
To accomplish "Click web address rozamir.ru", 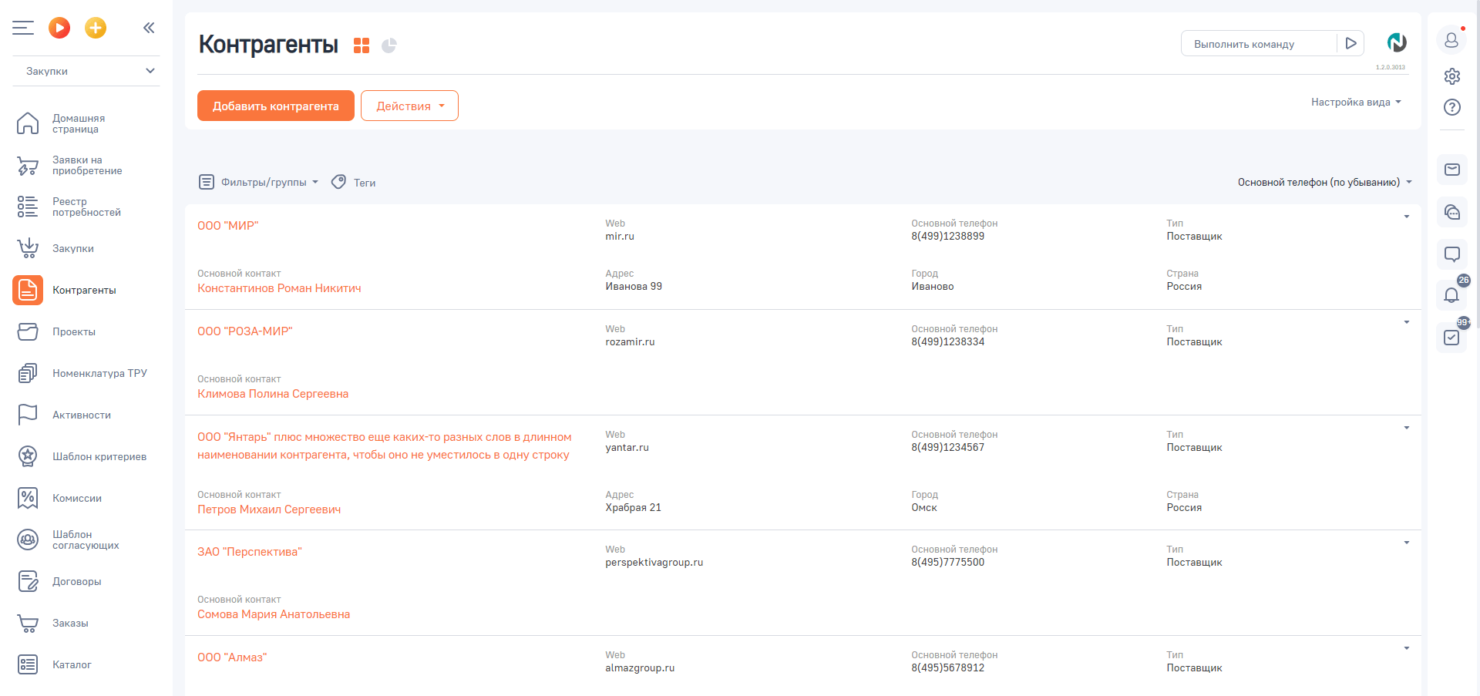I will click(630, 342).
